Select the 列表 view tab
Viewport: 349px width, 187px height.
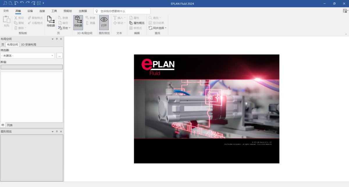pyautogui.click(x=10, y=125)
